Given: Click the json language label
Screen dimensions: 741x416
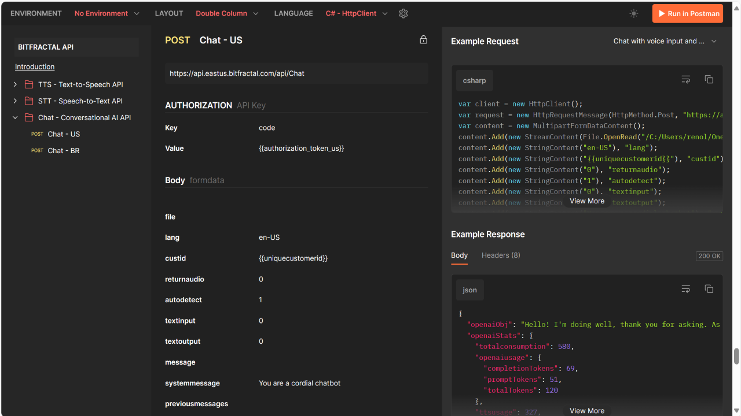Looking at the screenshot, I should coord(469,290).
